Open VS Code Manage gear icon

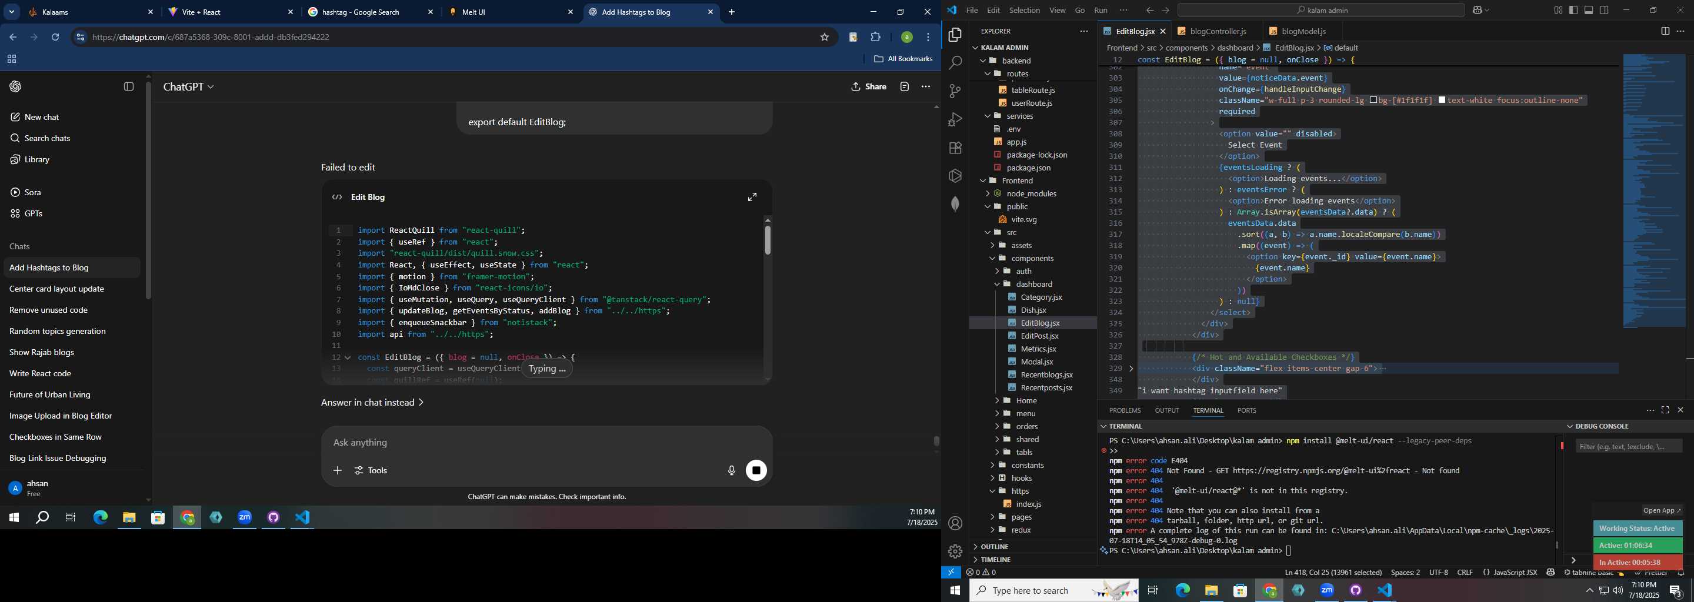coord(955,551)
